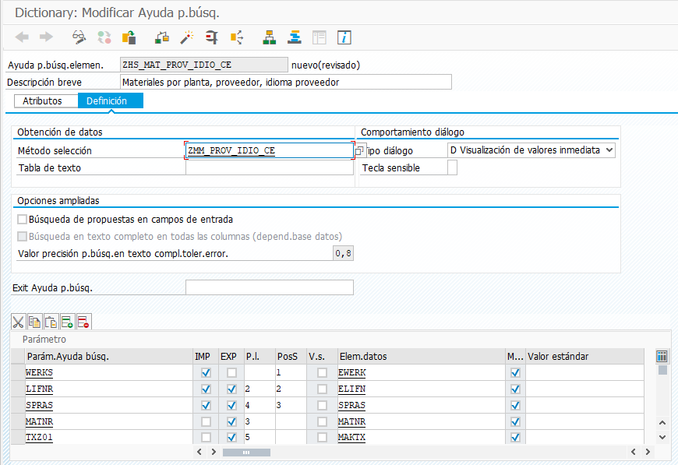Click the Copy icon above Parámetro table

[34, 322]
